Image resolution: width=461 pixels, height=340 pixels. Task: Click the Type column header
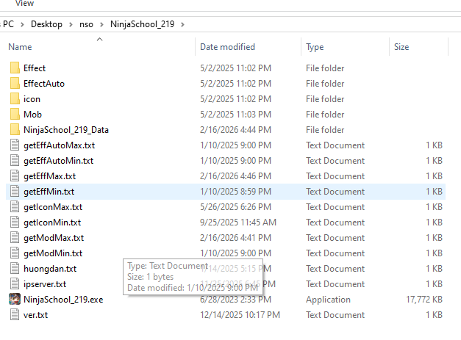click(x=315, y=47)
